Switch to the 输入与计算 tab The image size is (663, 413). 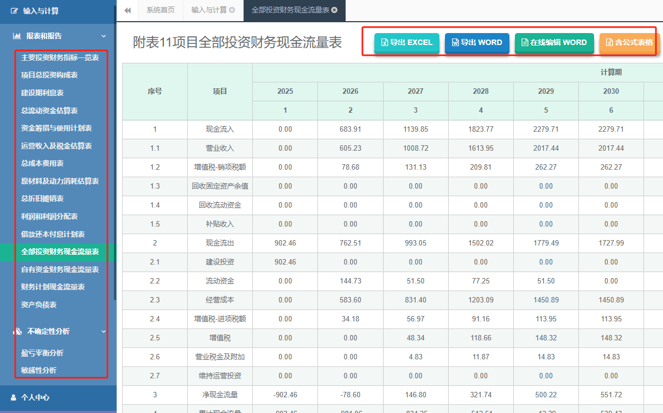[x=208, y=10]
